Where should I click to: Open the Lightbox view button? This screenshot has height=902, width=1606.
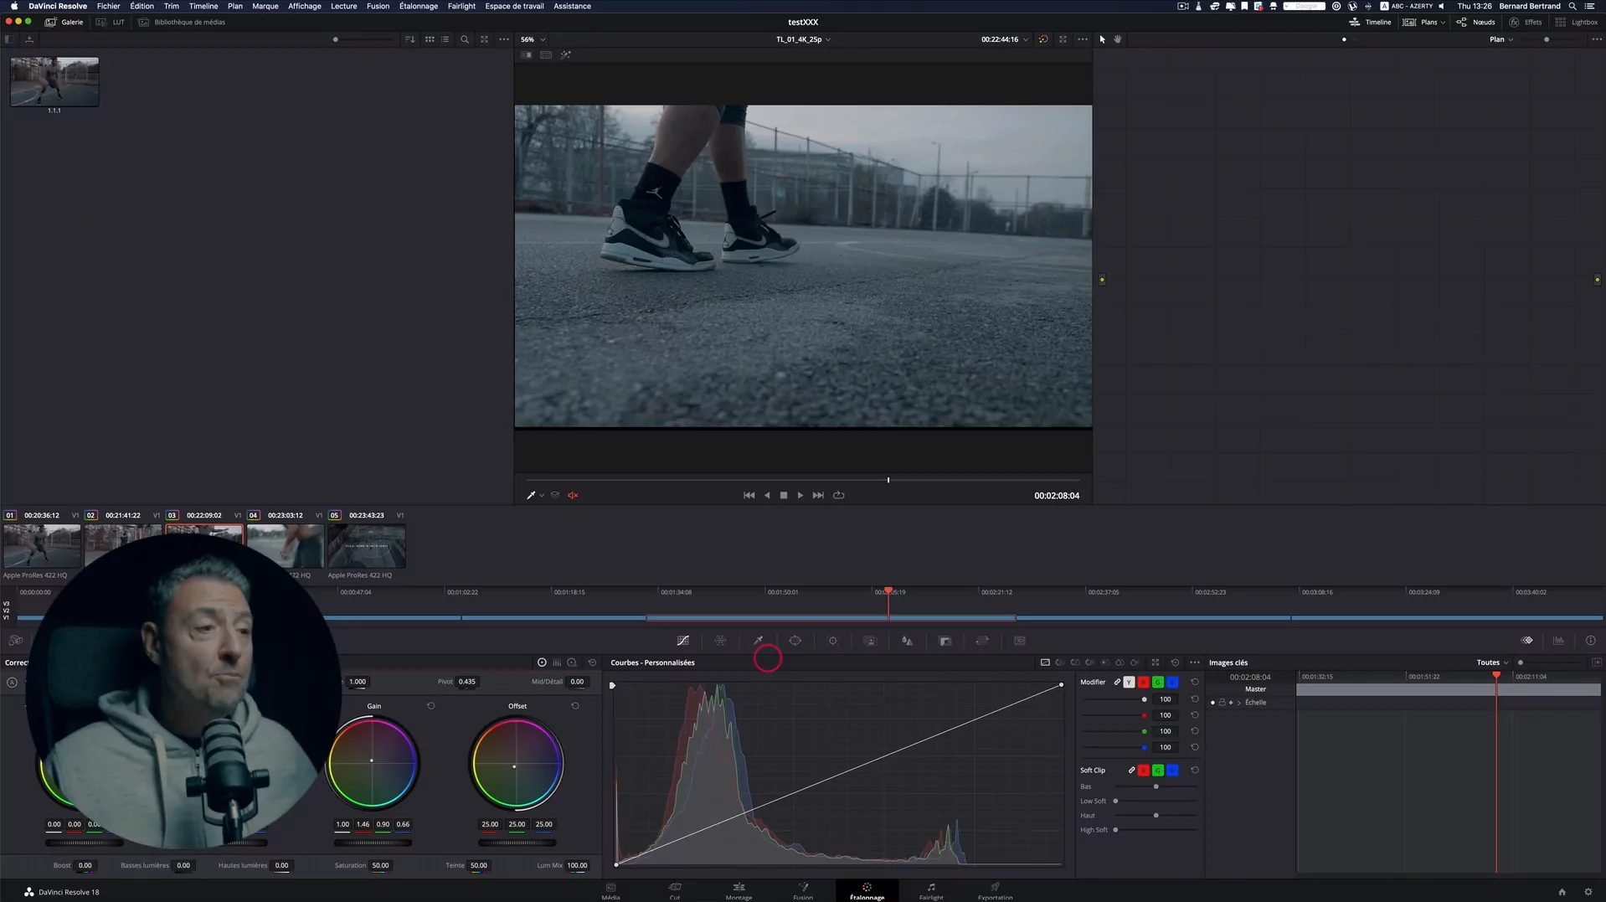(1577, 23)
